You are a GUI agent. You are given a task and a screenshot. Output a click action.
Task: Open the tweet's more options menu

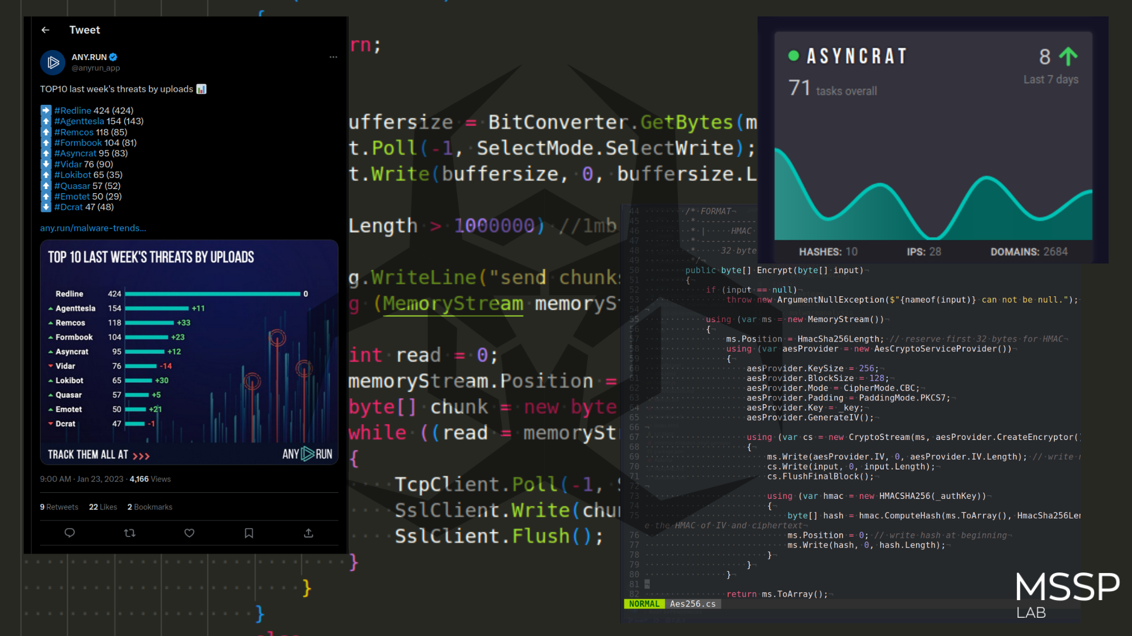click(x=334, y=57)
